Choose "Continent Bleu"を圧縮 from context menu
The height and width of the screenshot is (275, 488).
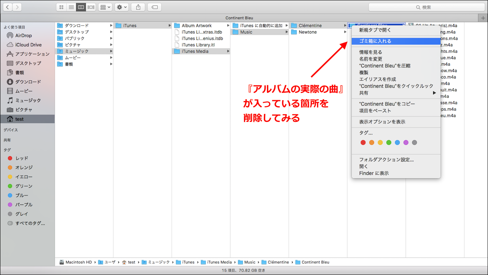pyautogui.click(x=396, y=66)
